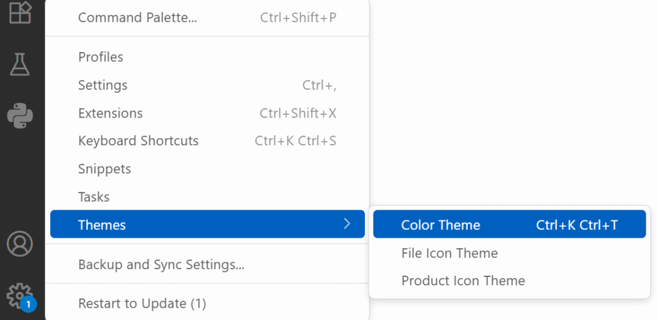Select the highlighted Themes item
The height and width of the screenshot is (320, 658).
point(102,225)
